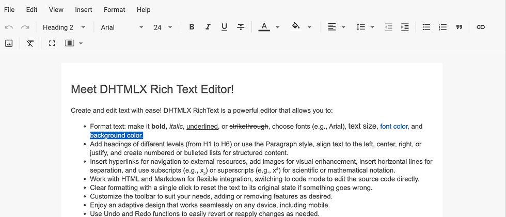Create a bulleted list
The image size is (506, 217).
coord(426,27)
